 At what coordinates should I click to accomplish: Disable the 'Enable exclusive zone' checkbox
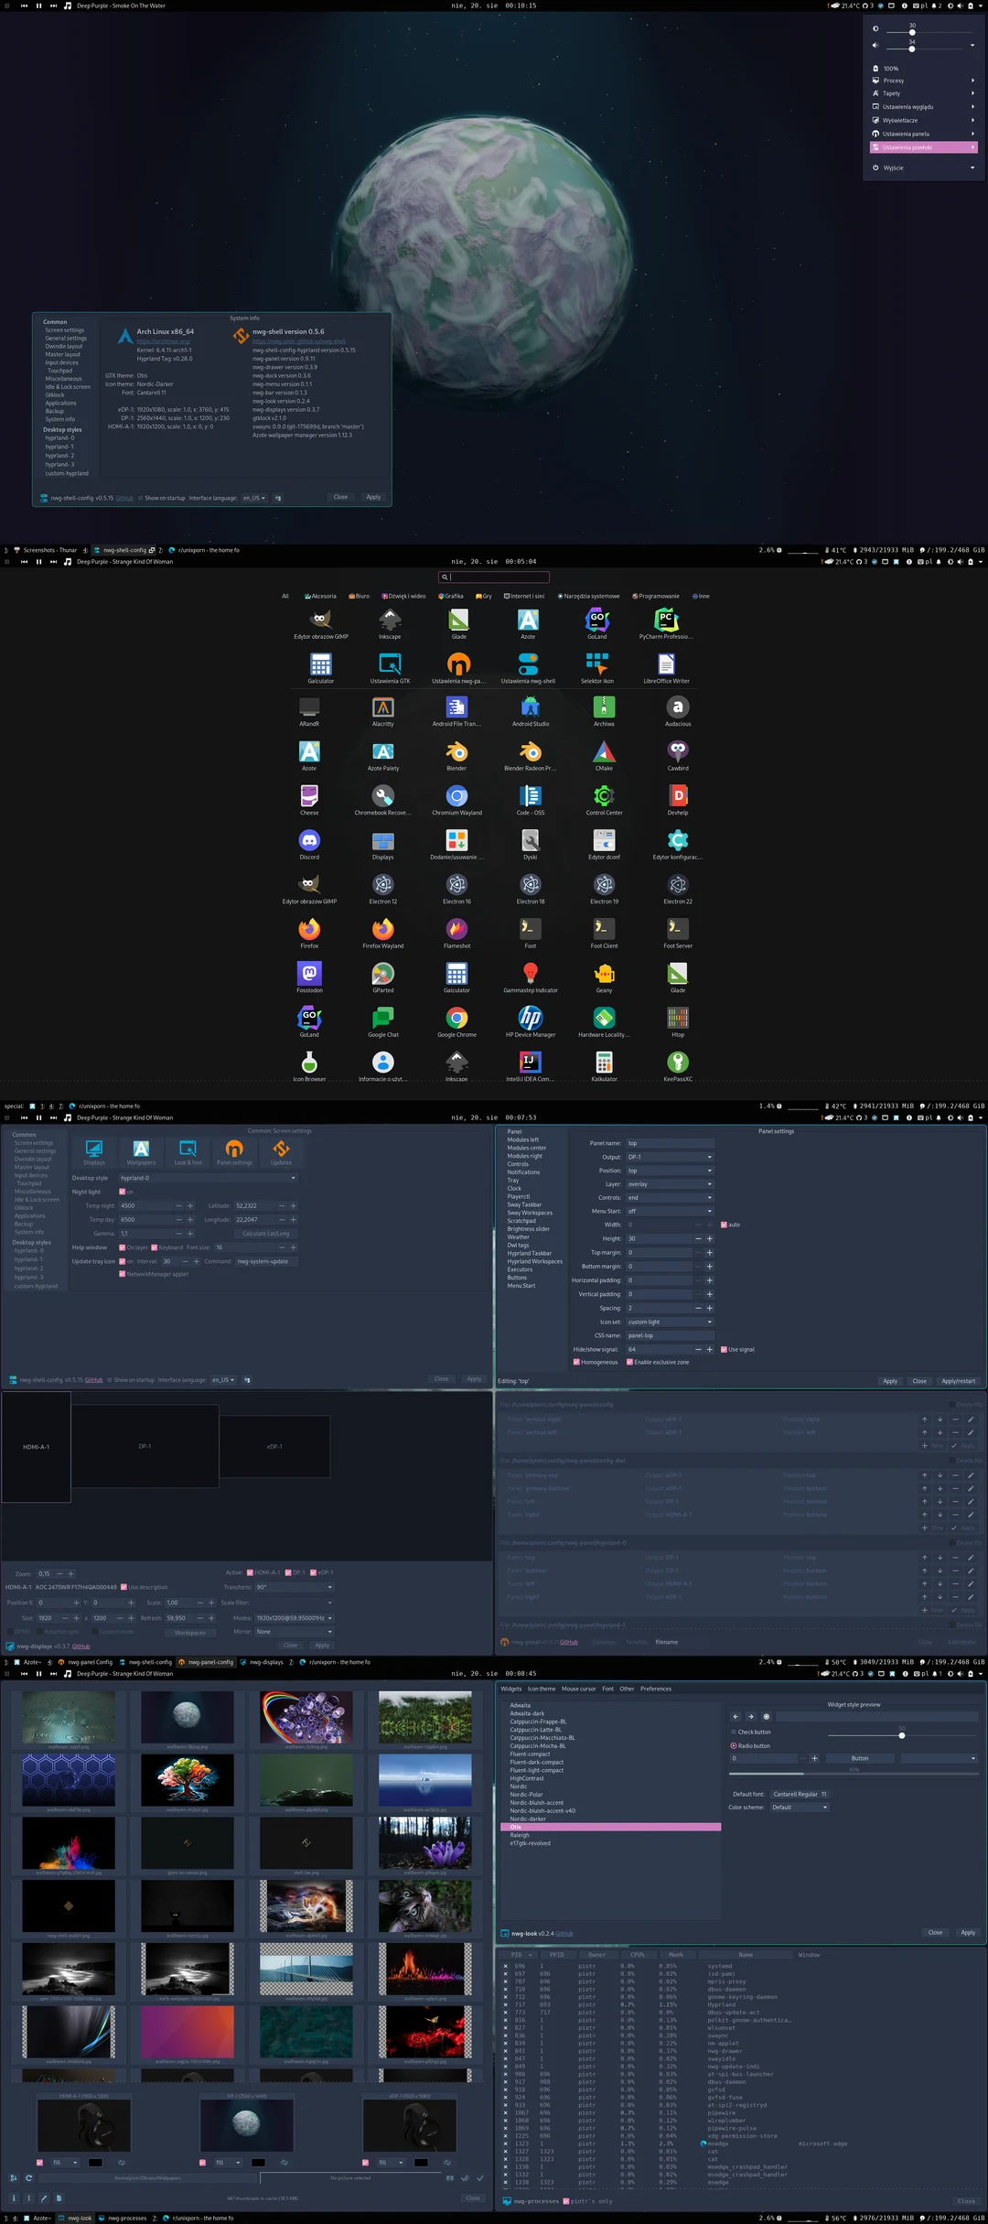[629, 1362]
